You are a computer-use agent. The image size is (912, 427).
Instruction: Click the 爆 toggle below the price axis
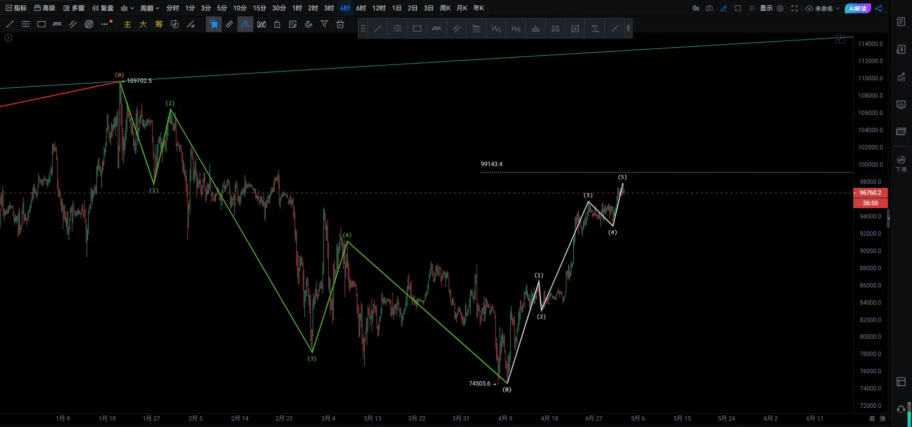(883, 419)
